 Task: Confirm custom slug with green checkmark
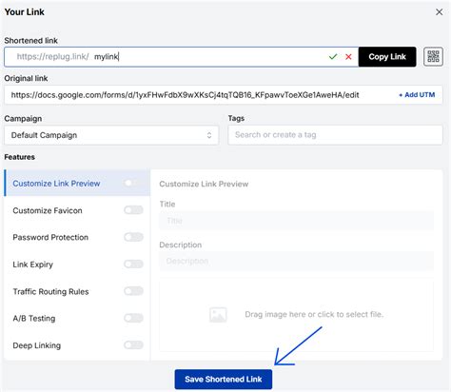[x=333, y=57]
